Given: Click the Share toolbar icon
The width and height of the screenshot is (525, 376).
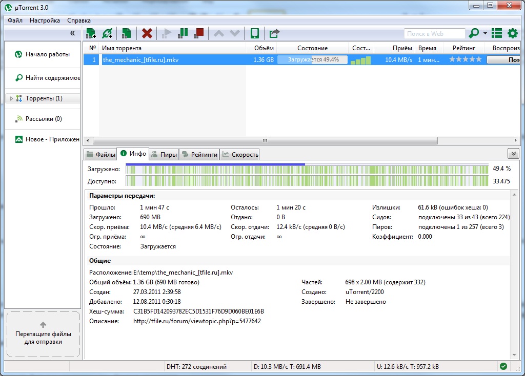Looking at the screenshot, I should click(274, 33).
